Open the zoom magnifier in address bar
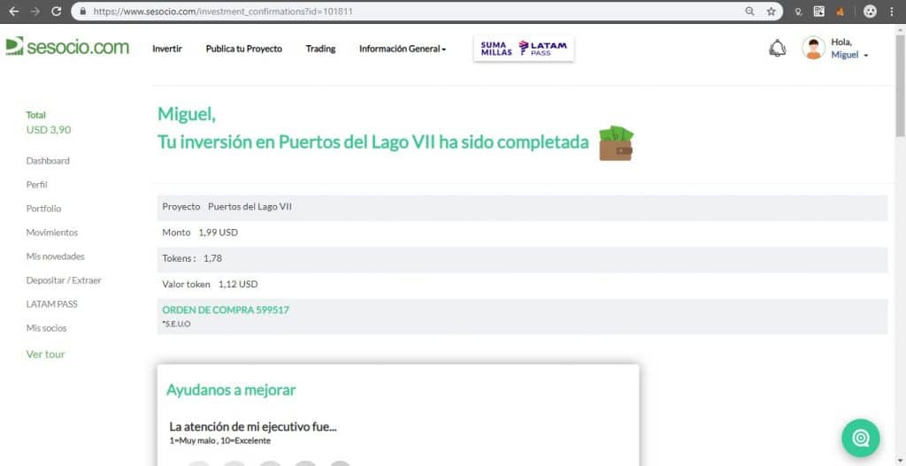Screen dimensions: 906x466 pos(749,11)
